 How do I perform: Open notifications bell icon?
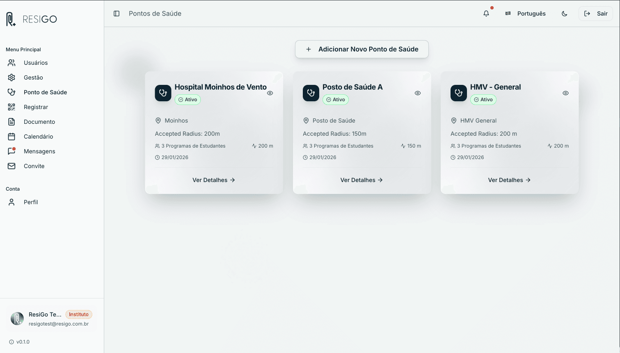click(x=486, y=14)
